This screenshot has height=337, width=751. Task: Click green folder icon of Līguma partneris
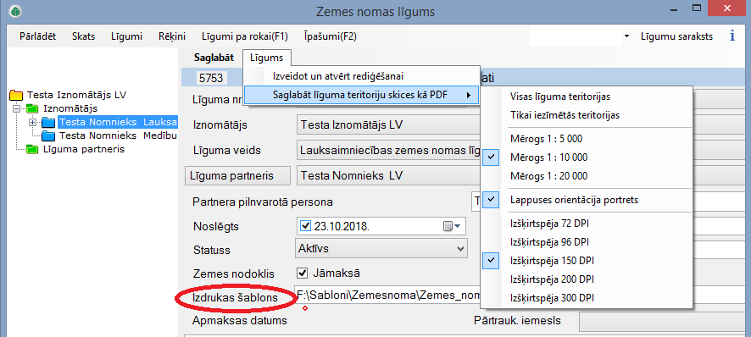click(x=33, y=149)
